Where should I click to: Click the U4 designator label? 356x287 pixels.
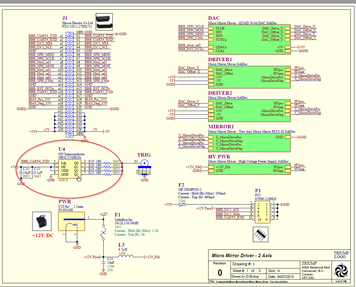click(x=62, y=149)
